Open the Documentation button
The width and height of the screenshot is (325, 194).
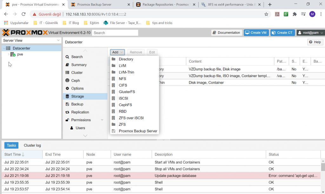pos(227,33)
